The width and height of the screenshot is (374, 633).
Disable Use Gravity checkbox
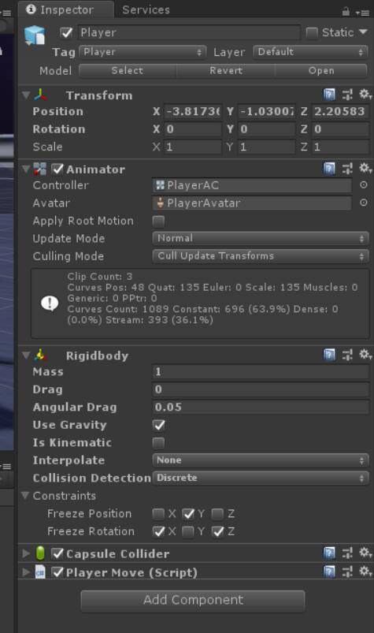[159, 425]
